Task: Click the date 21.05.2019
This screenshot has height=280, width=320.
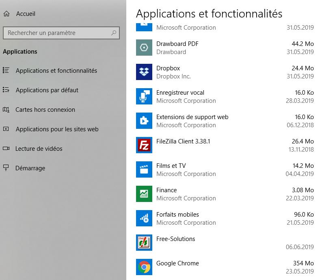Action: point(300,223)
